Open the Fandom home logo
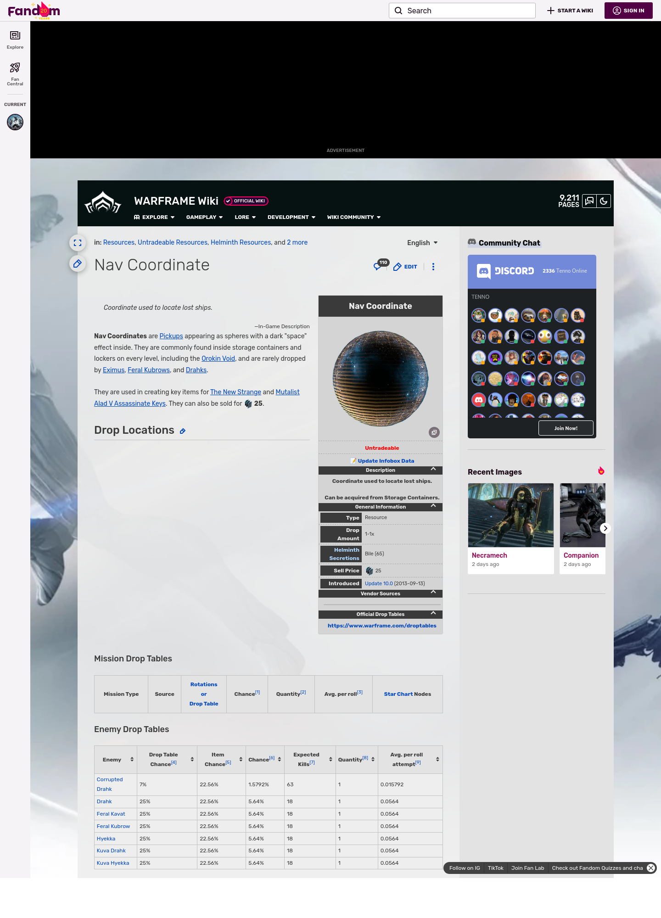661x918 pixels. (34, 11)
